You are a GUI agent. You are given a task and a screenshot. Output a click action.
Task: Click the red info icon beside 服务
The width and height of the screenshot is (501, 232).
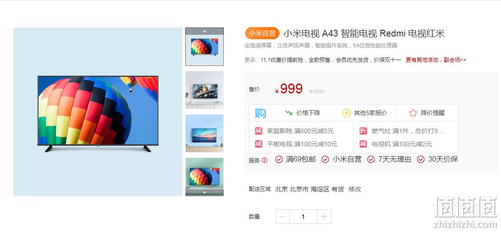(x=265, y=160)
